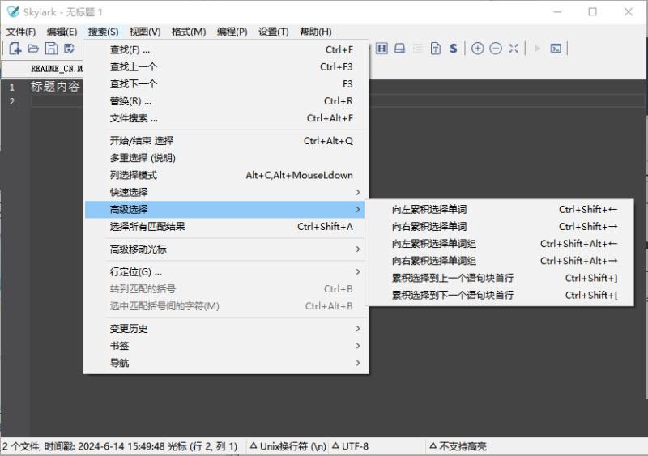Expand the 高级选择 submenu
Image resolution: width=648 pixels, height=456 pixels.
pyautogui.click(x=226, y=209)
